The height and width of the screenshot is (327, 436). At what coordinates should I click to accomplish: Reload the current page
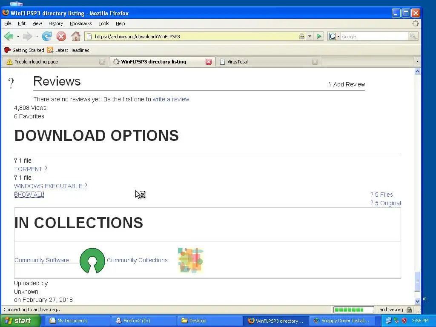(47, 36)
